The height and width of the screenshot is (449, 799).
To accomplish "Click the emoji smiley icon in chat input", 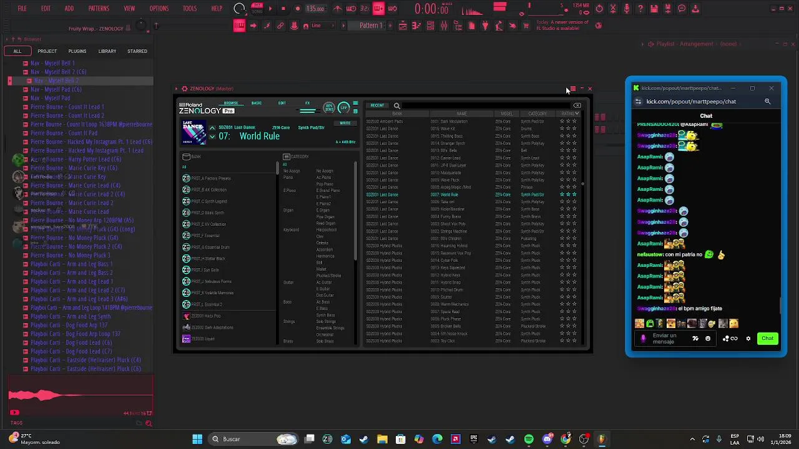I will pyautogui.click(x=708, y=339).
